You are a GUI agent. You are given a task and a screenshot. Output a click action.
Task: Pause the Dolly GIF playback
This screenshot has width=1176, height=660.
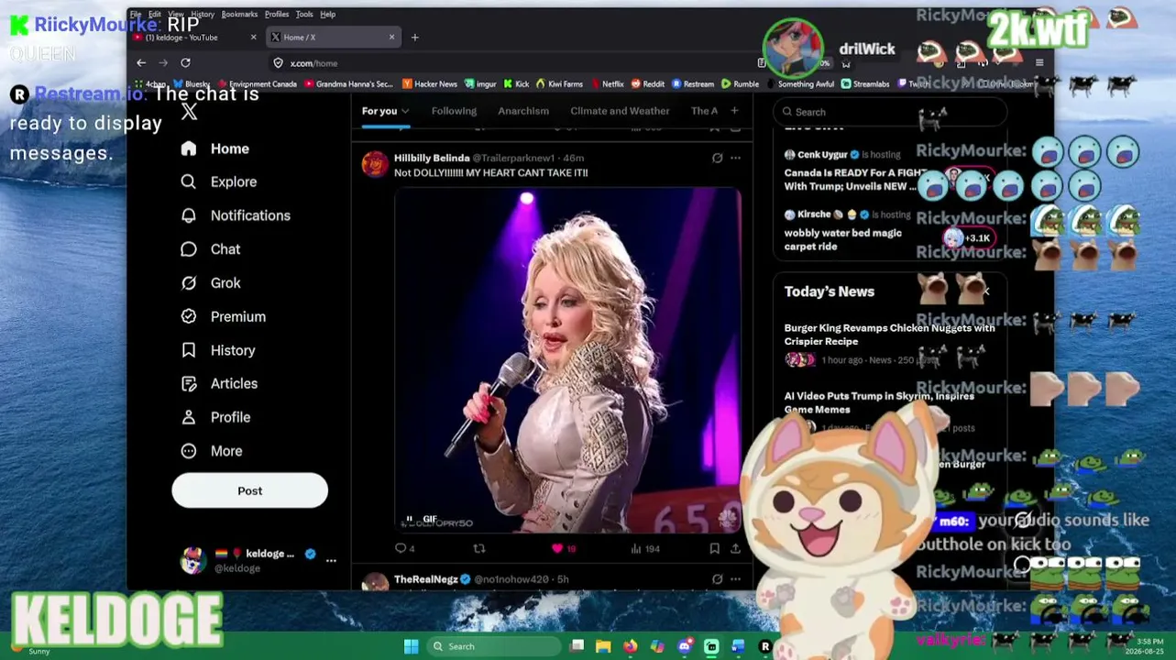[410, 519]
